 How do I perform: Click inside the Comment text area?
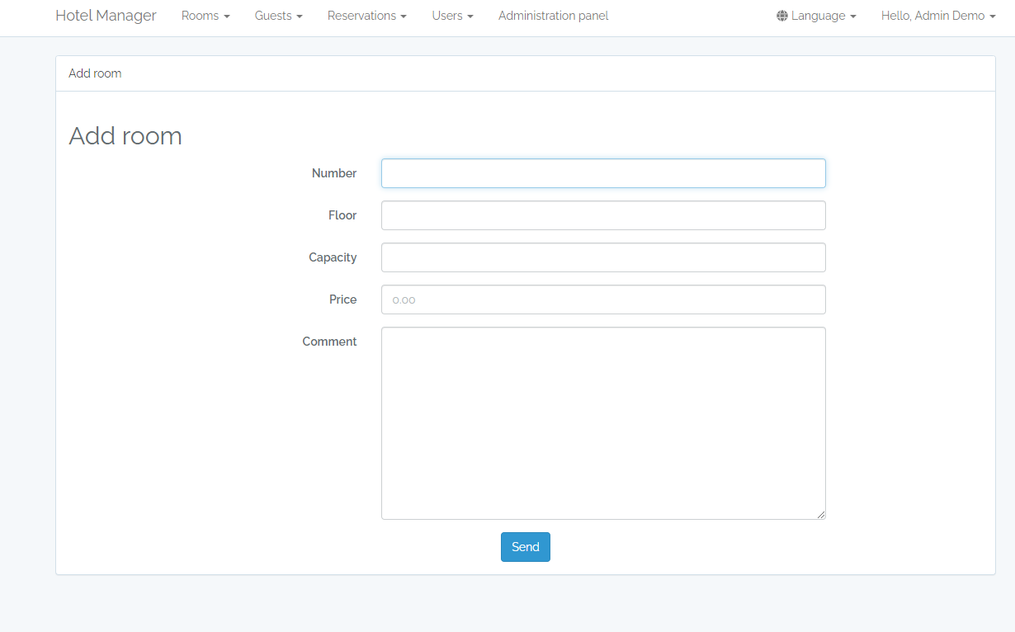tap(602, 422)
